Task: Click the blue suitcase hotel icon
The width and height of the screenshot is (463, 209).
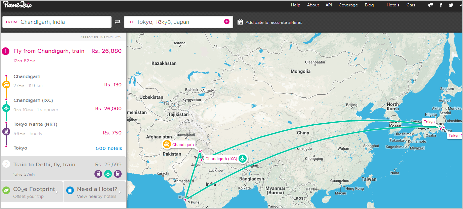Action: pos(70,191)
